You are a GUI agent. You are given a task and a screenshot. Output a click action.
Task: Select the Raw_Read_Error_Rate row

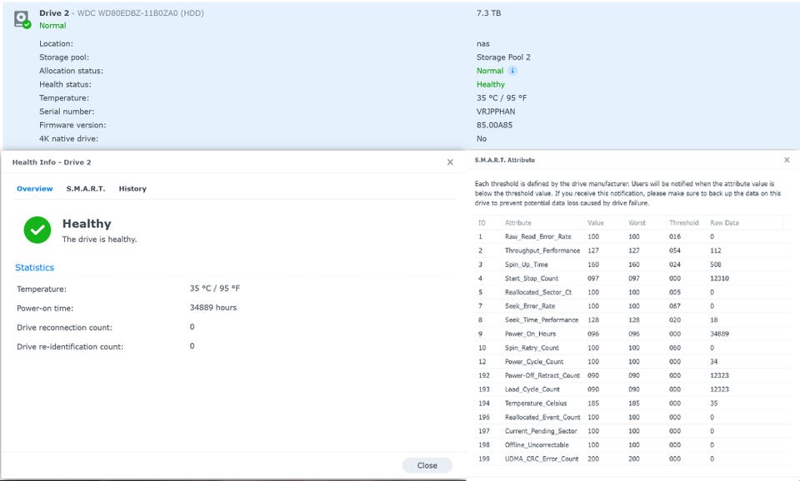point(537,237)
